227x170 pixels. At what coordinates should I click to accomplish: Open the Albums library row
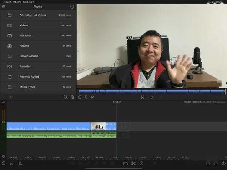[x=38, y=46]
